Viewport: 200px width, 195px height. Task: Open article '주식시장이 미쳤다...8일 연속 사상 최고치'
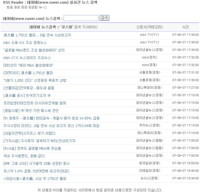coord(51,126)
